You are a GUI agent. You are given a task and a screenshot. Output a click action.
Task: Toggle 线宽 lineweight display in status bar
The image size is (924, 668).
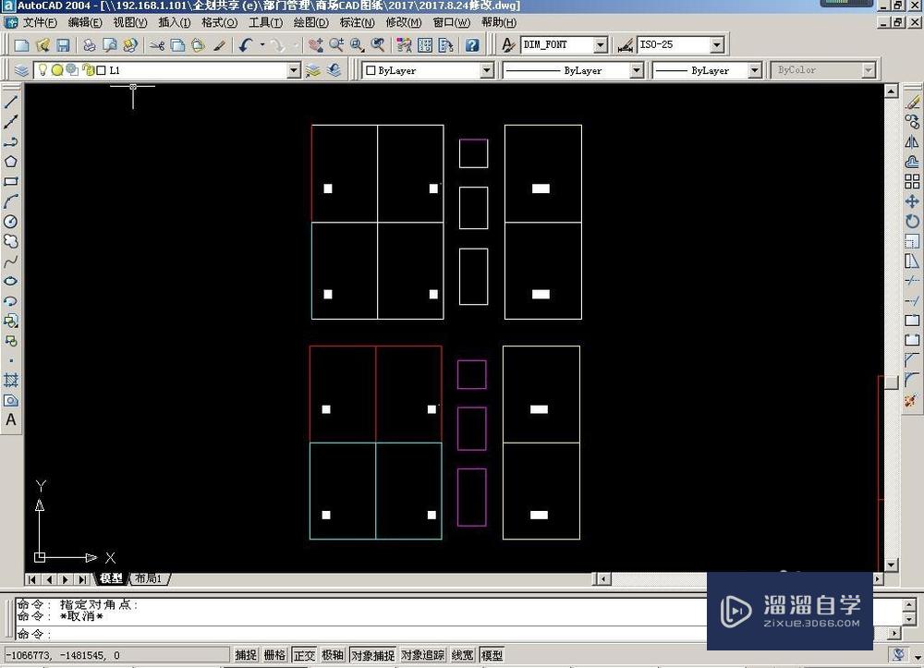click(463, 655)
